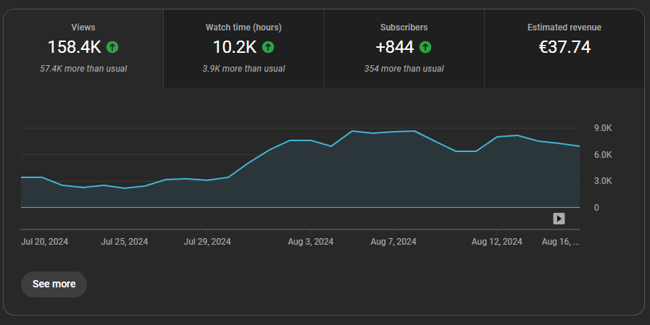Click the Jul 20, 2024 date label
Image resolution: width=650 pixels, height=325 pixels.
(x=45, y=242)
